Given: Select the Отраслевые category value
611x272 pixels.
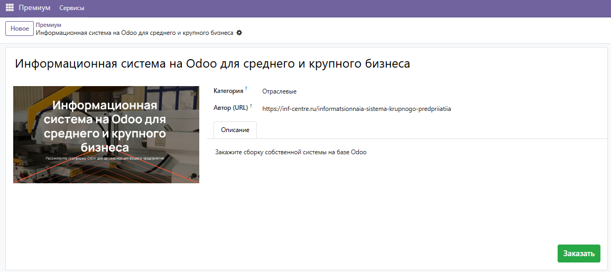Looking at the screenshot, I should tap(280, 92).
